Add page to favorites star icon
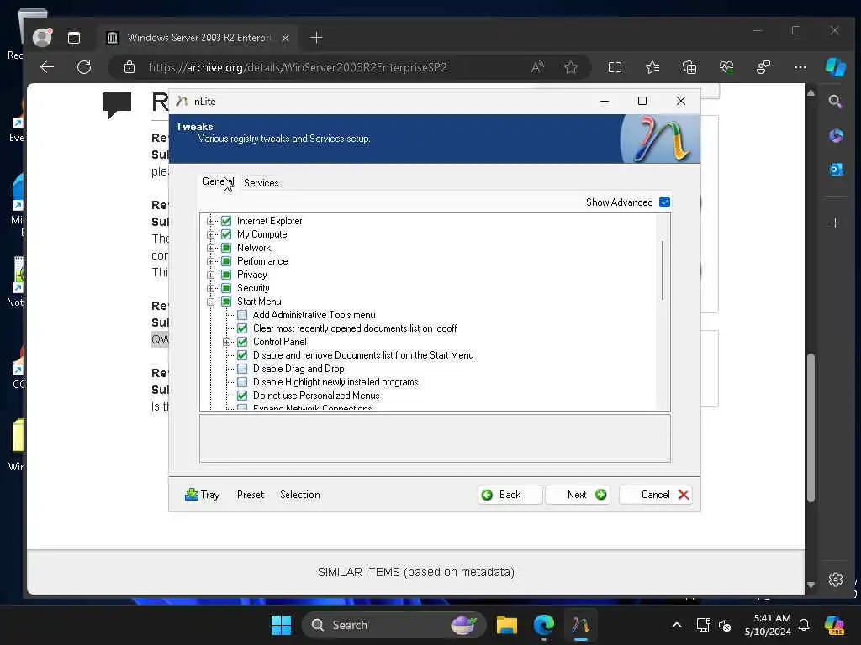This screenshot has height=645, width=861. (571, 67)
